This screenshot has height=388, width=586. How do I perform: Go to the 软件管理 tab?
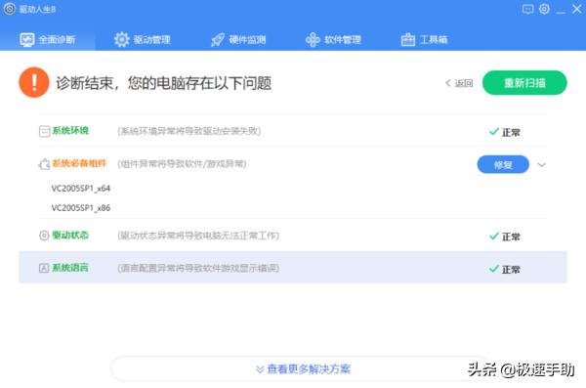[333, 39]
